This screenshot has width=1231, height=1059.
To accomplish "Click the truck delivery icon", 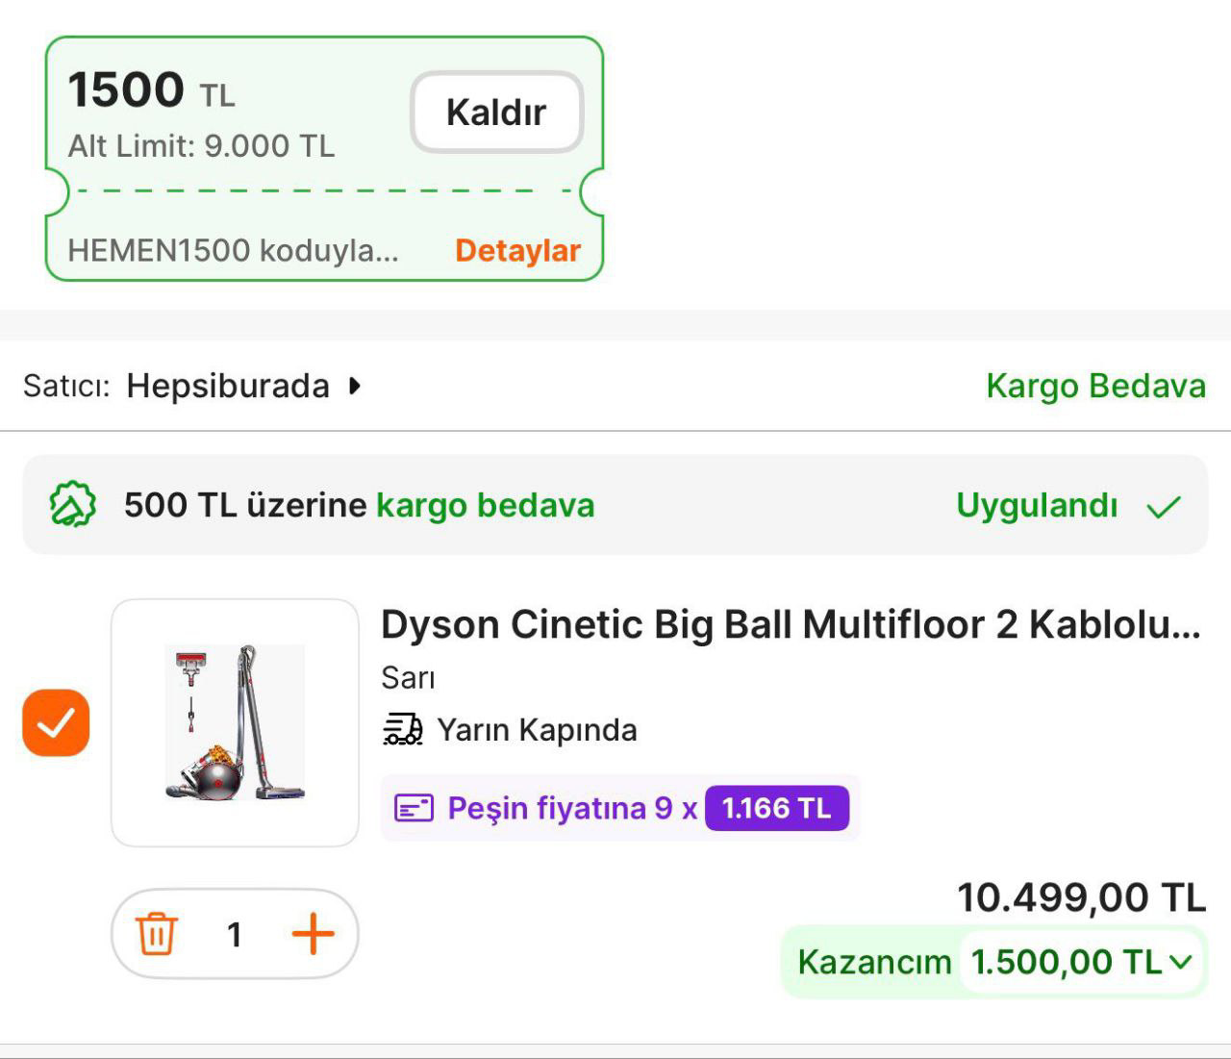I will pyautogui.click(x=403, y=730).
